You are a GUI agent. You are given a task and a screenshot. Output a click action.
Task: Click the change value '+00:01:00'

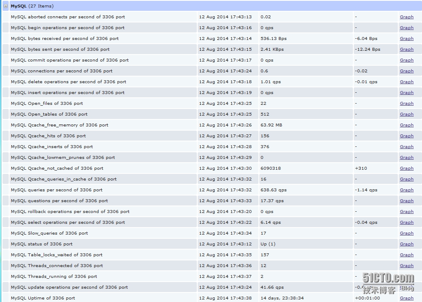coord(367,298)
